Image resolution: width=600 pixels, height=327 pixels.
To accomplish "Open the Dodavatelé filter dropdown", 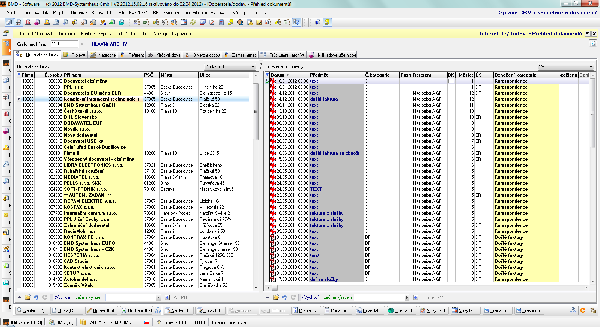I will click(230, 67).
